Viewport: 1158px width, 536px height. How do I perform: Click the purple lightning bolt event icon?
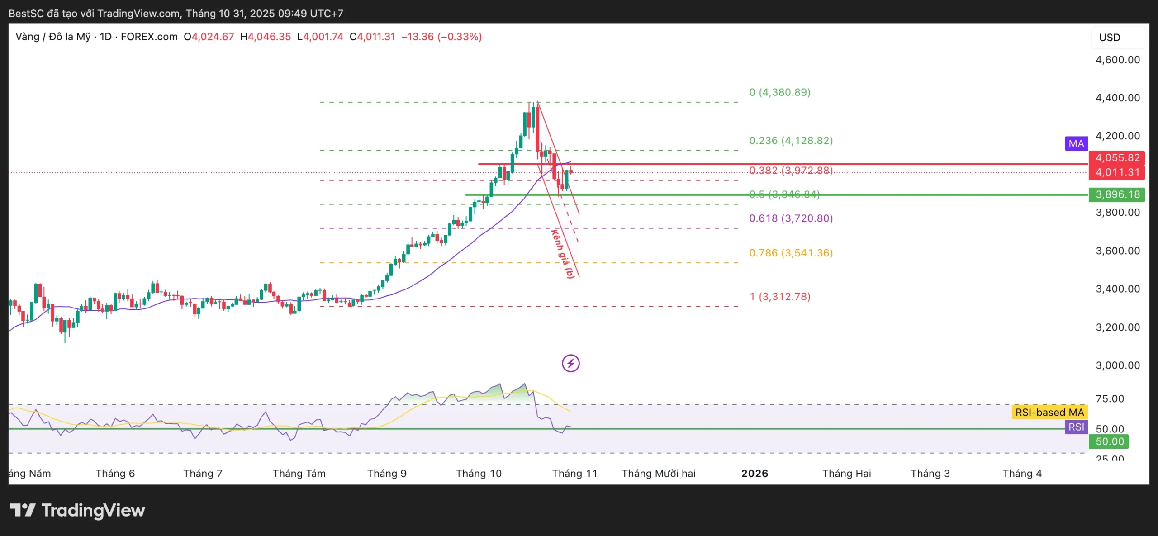570,363
